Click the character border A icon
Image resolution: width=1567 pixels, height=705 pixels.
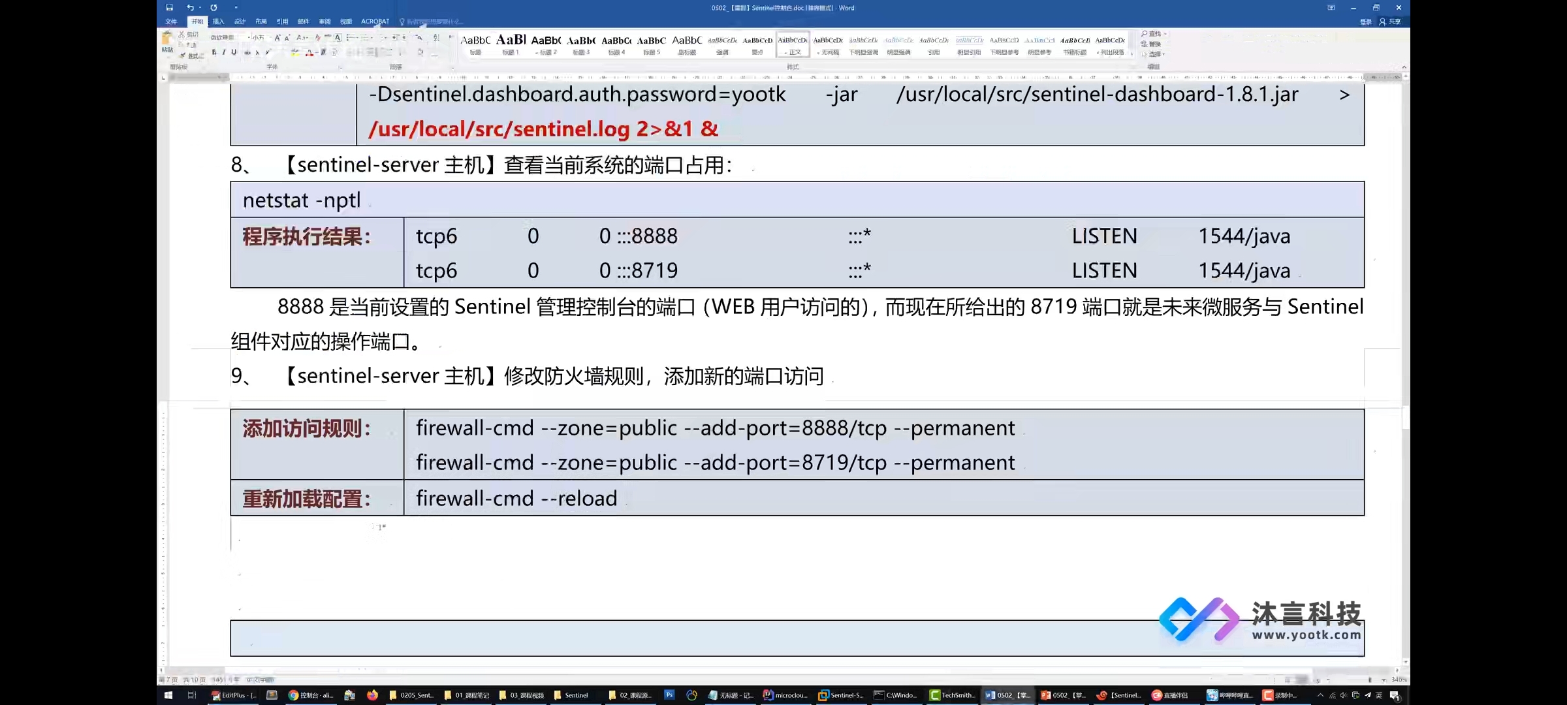click(x=338, y=38)
